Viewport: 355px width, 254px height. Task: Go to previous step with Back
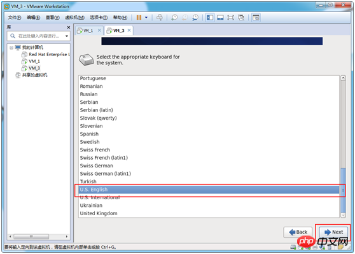click(298, 232)
